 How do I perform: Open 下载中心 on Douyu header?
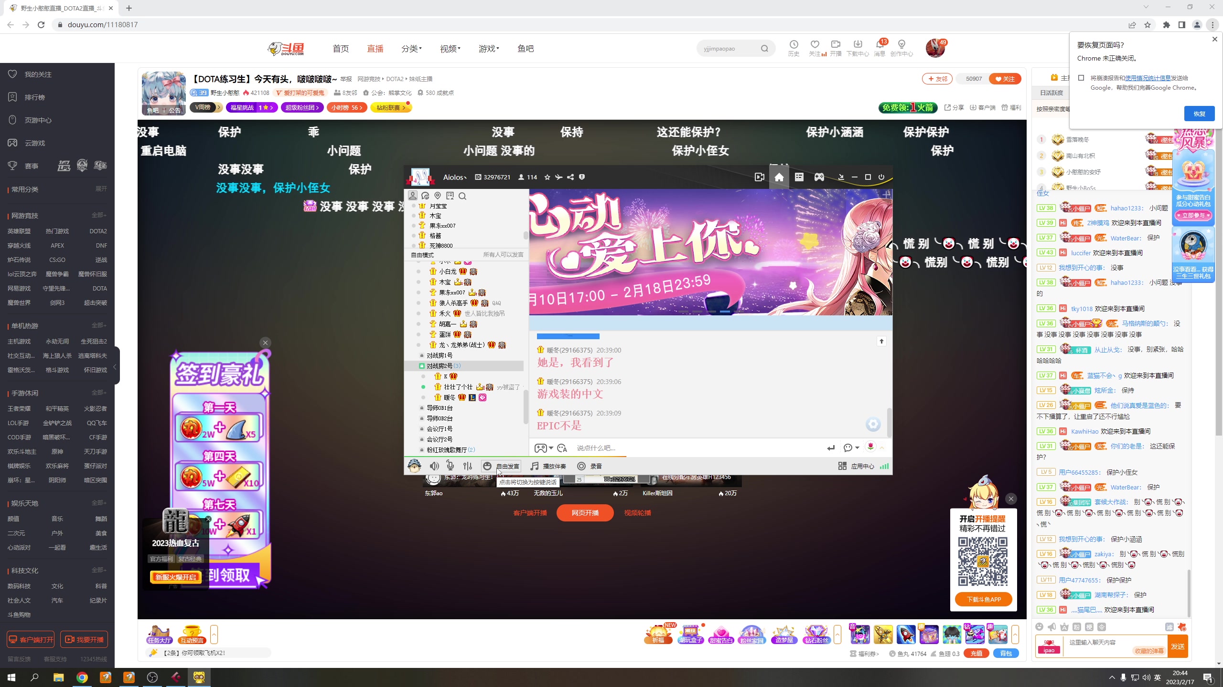tap(858, 48)
